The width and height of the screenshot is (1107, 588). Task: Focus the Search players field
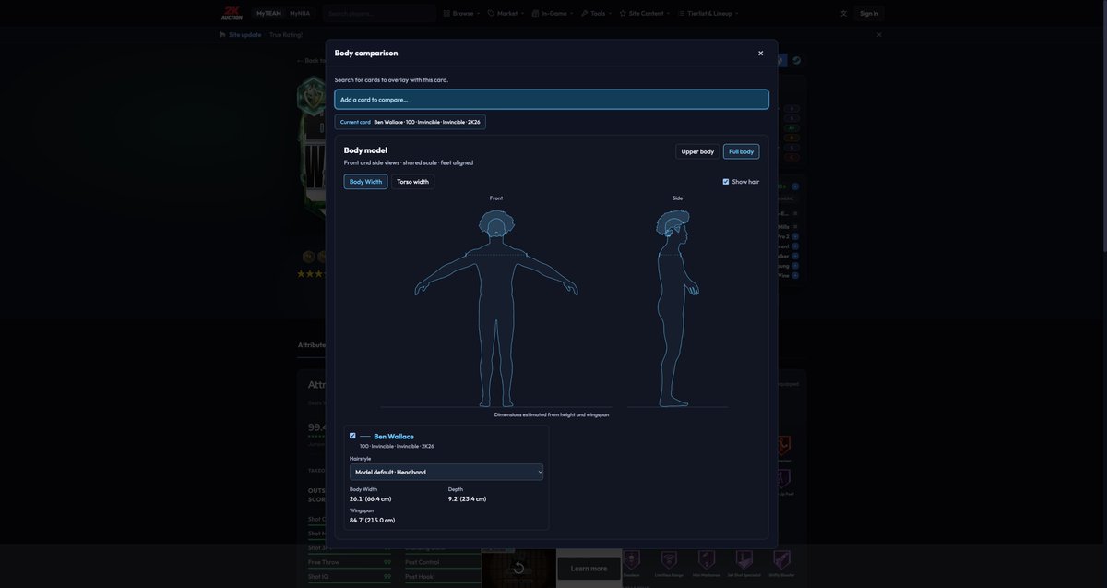(379, 13)
